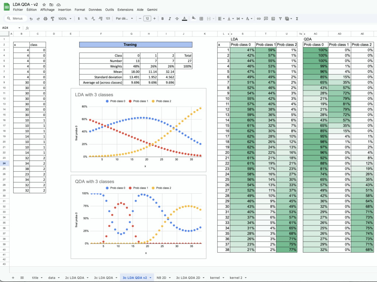Image resolution: width=377 pixels, height=282 pixels.
Task: Open the name box dropdown arrow
Action: 19,28
